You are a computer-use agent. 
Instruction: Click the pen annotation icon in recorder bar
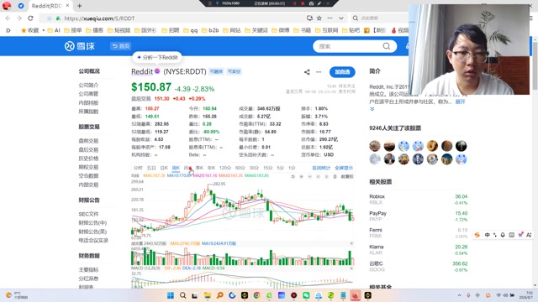319,3
